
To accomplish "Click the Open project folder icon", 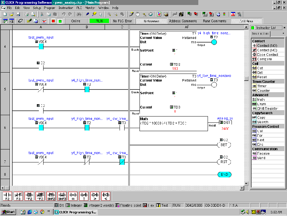I will (12, 14).
